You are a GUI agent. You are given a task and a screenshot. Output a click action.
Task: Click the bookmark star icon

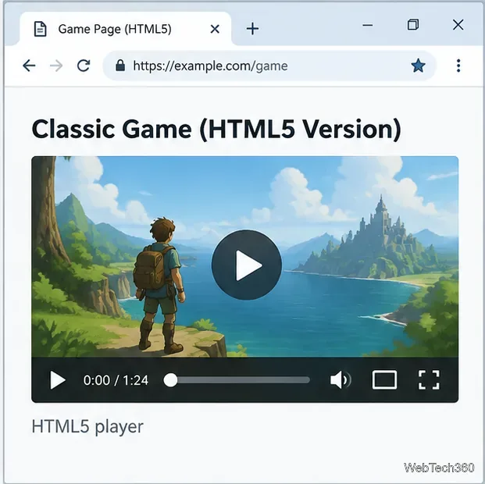[418, 66]
